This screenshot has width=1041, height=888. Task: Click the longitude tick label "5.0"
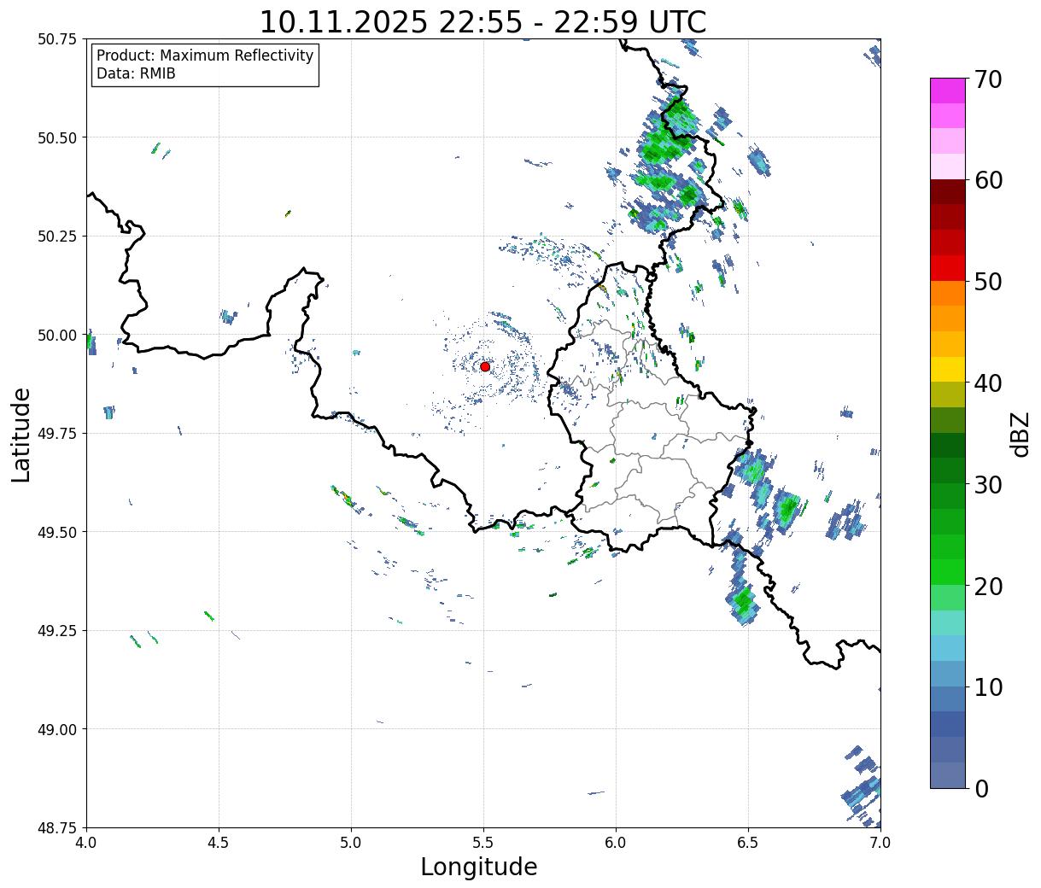tap(351, 843)
